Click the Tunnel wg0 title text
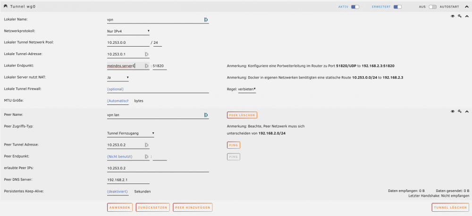This screenshot has height=216, width=472. tap(23, 7)
